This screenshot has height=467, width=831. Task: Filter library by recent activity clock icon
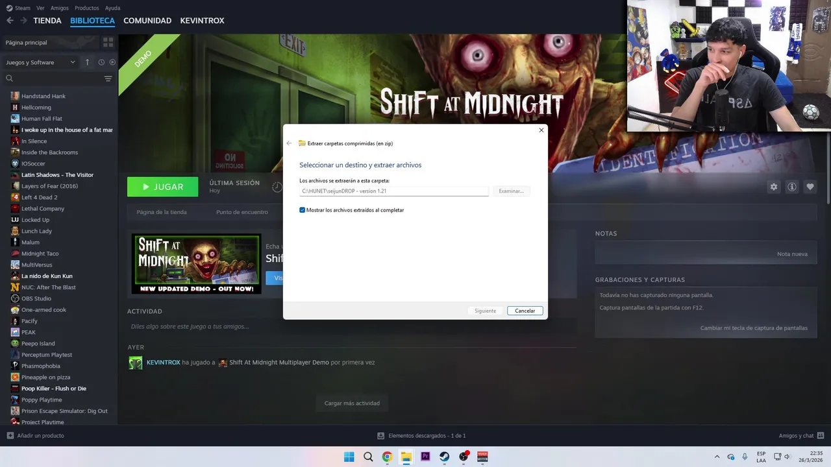pyautogui.click(x=101, y=62)
